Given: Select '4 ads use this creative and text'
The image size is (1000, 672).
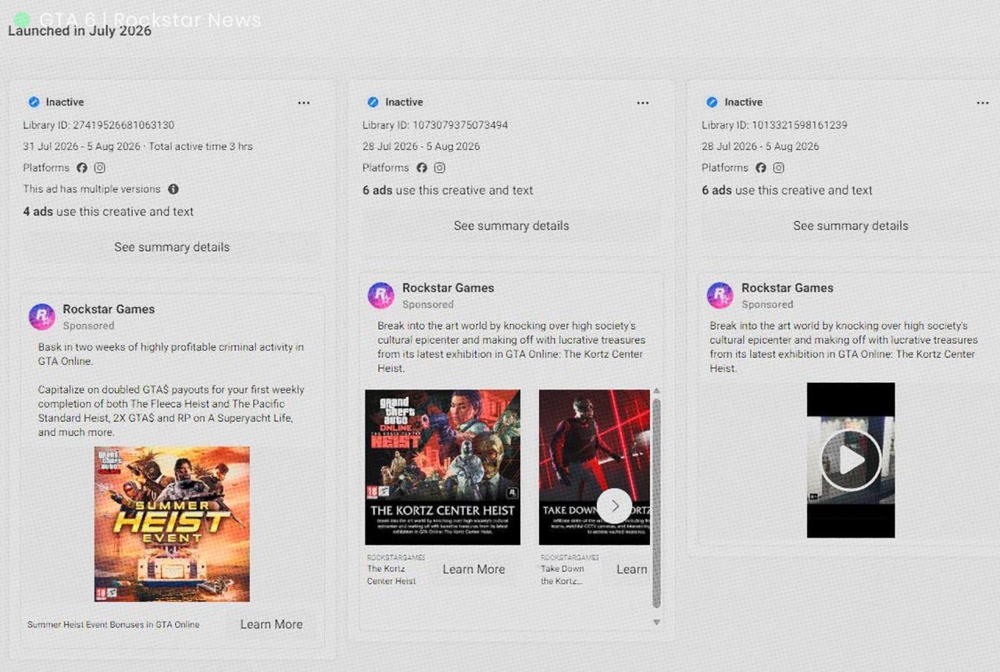Looking at the screenshot, I should (x=108, y=212).
